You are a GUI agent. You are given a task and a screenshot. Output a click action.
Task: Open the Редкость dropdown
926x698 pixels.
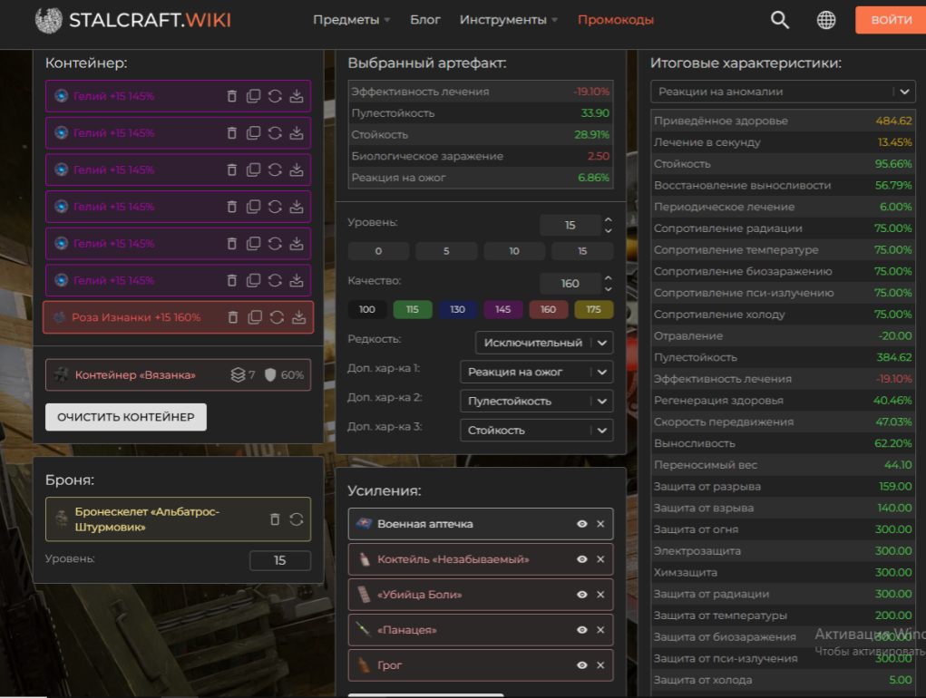(x=544, y=343)
